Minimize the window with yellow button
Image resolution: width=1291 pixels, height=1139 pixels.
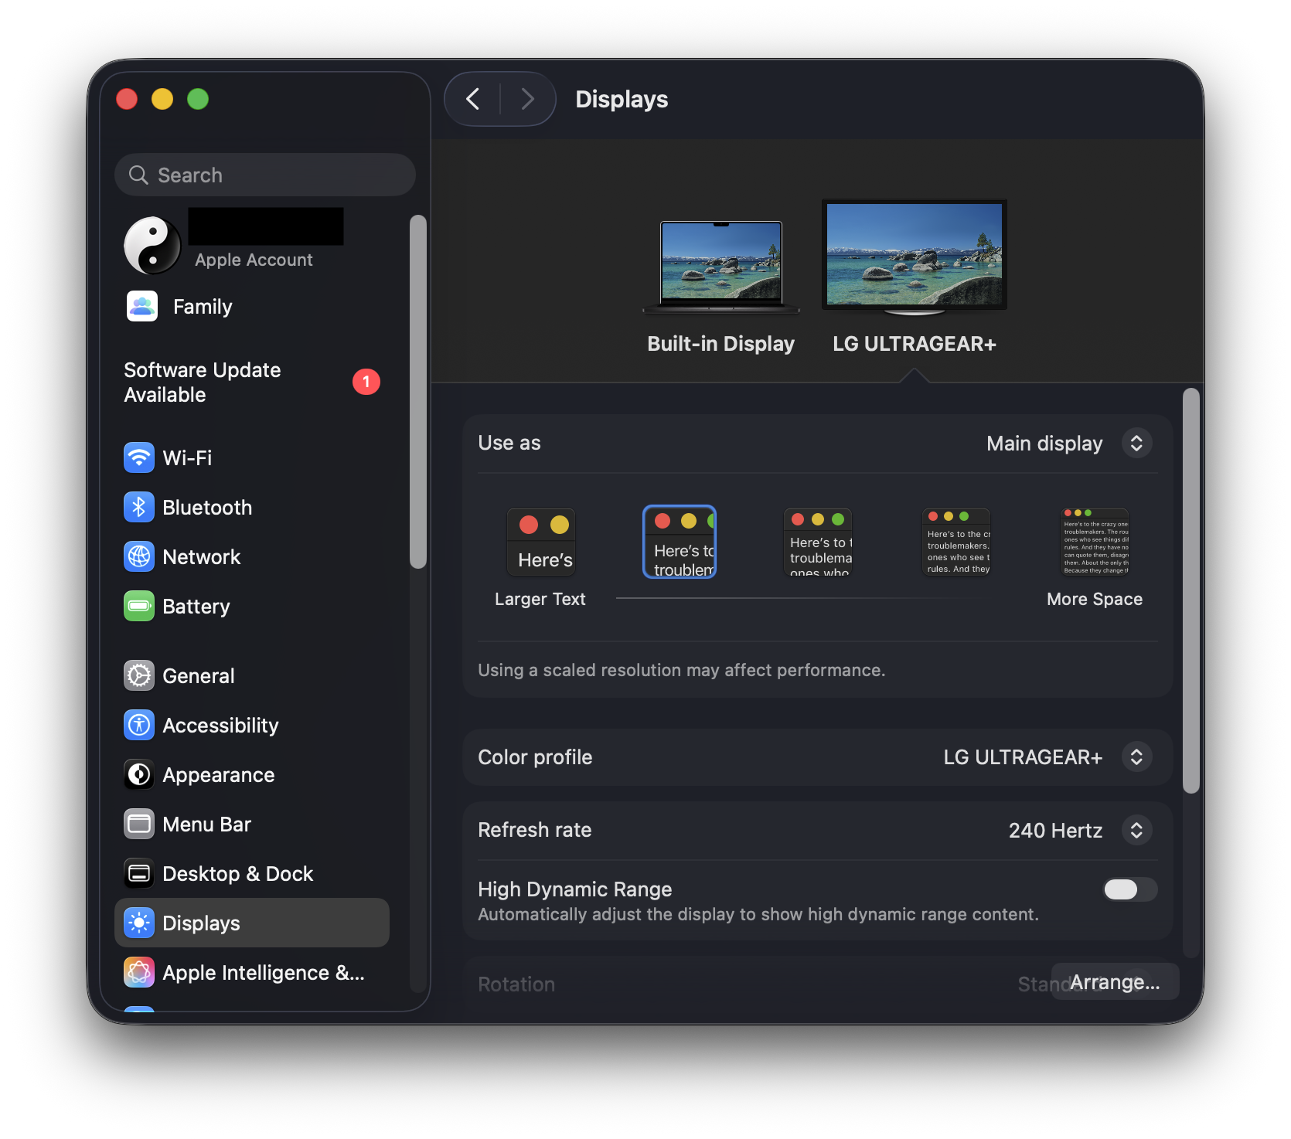pyautogui.click(x=162, y=99)
